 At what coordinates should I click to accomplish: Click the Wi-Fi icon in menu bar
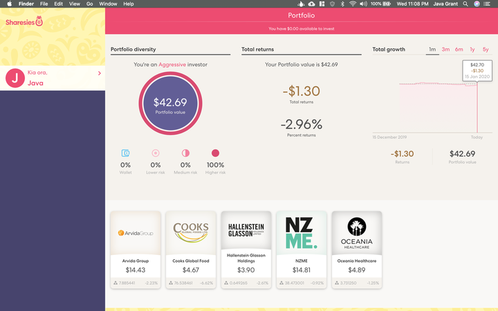coord(353,4)
